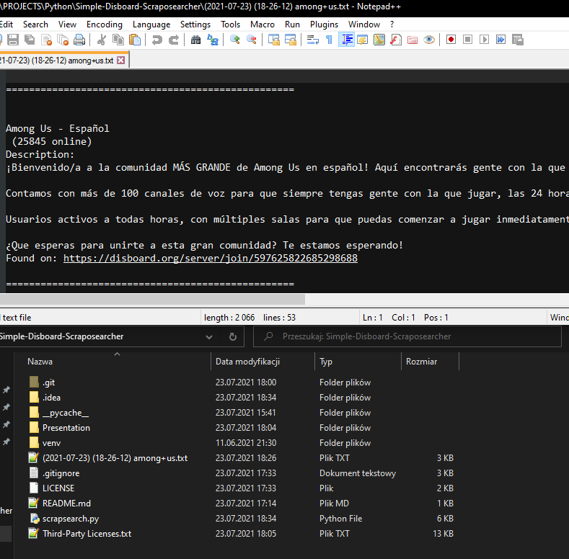Click the Redo arrow icon
The width and height of the screenshot is (569, 559).
pos(174,40)
